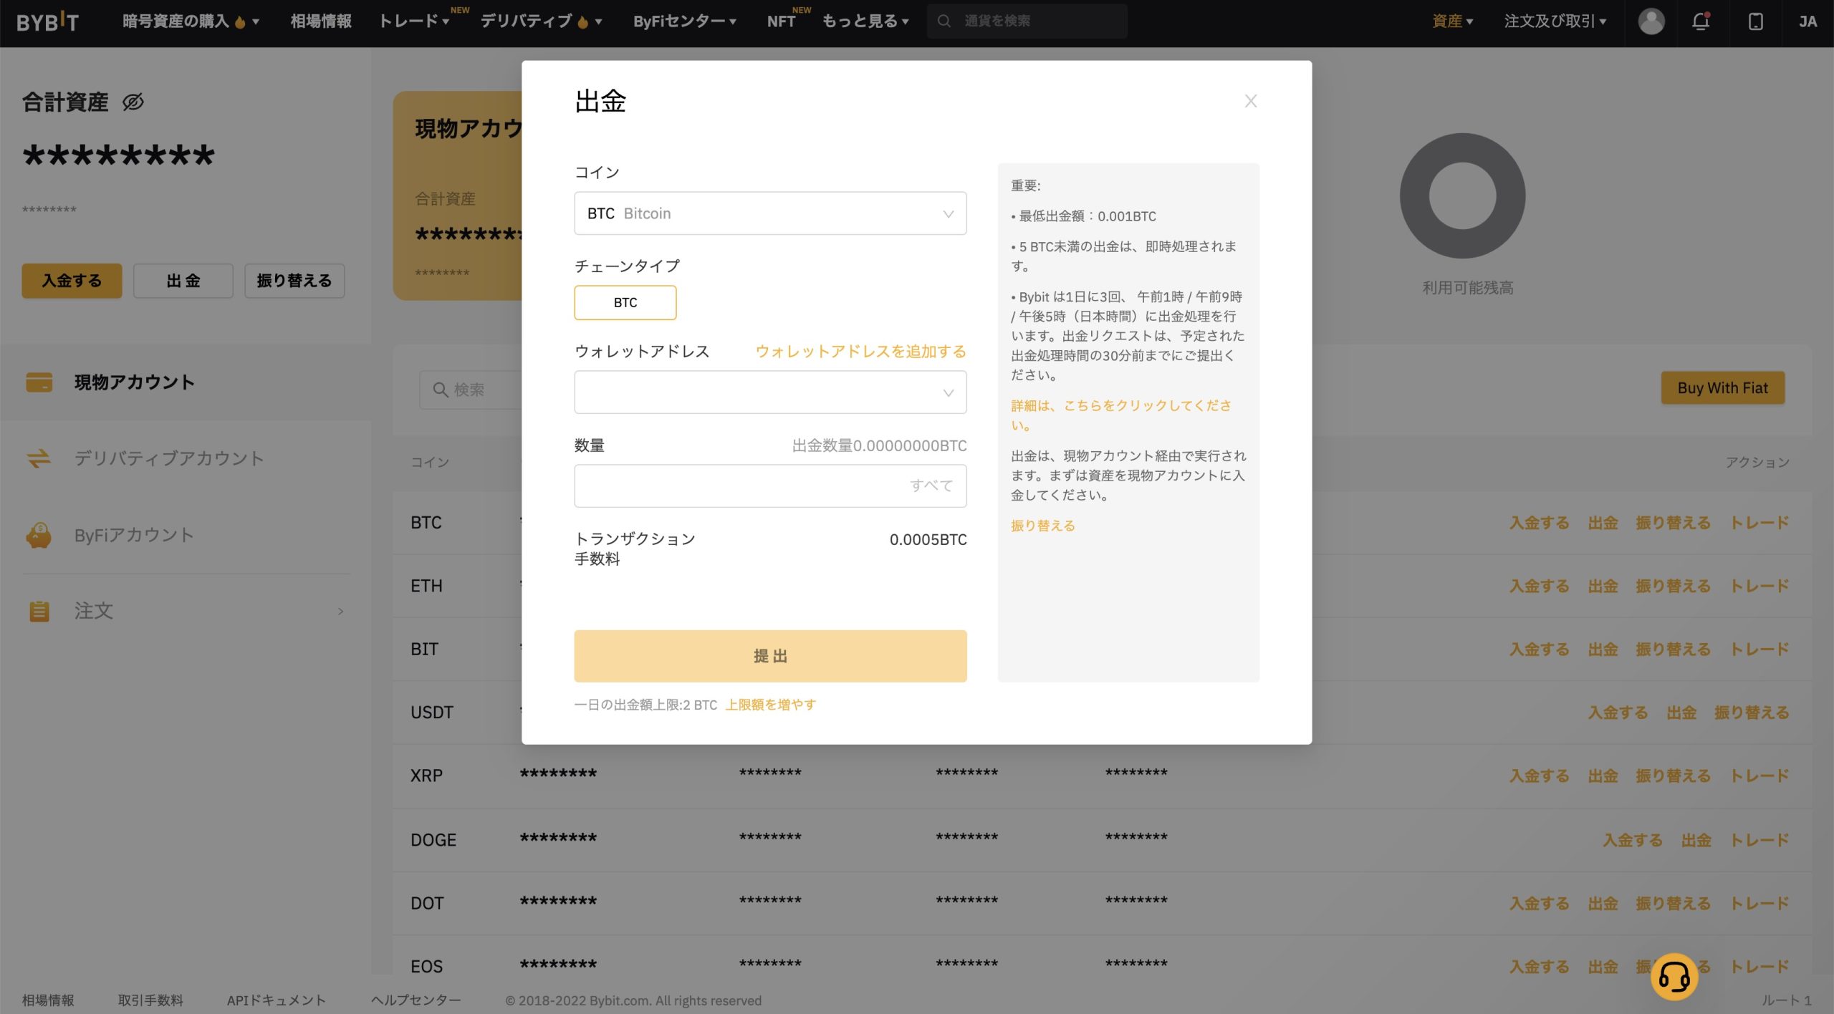The height and width of the screenshot is (1014, 1834).
Task: Open the profile avatar icon
Action: (1650, 21)
